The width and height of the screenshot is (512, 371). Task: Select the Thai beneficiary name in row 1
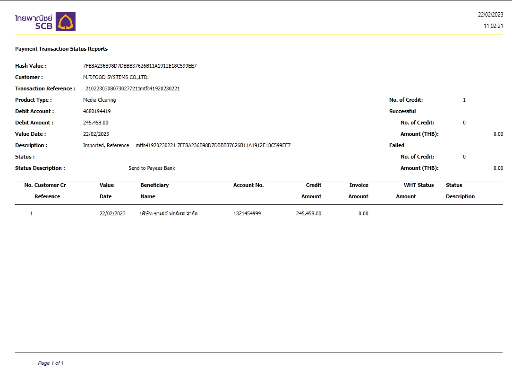169,213
